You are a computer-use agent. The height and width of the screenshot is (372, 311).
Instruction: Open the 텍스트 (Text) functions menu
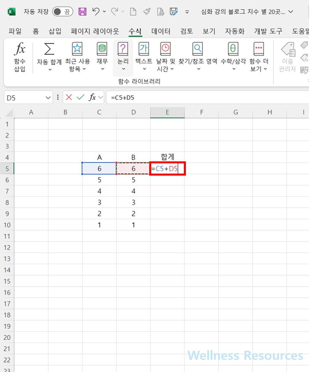click(144, 57)
